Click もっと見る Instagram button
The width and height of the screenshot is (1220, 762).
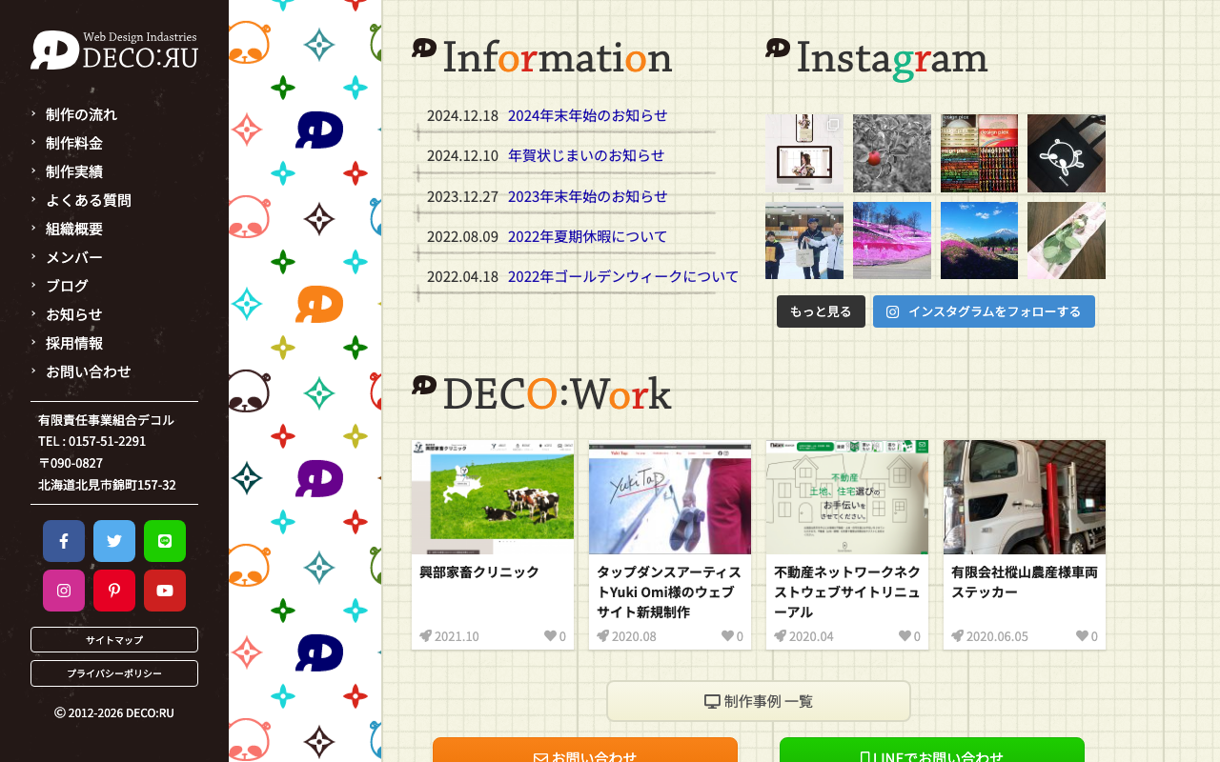pos(821,311)
